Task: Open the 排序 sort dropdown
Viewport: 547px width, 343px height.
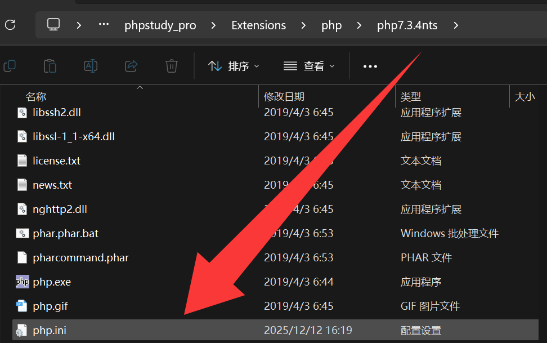Action: [234, 66]
